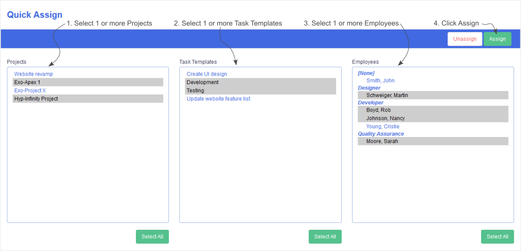Click the Quick Assign heading

35,15
